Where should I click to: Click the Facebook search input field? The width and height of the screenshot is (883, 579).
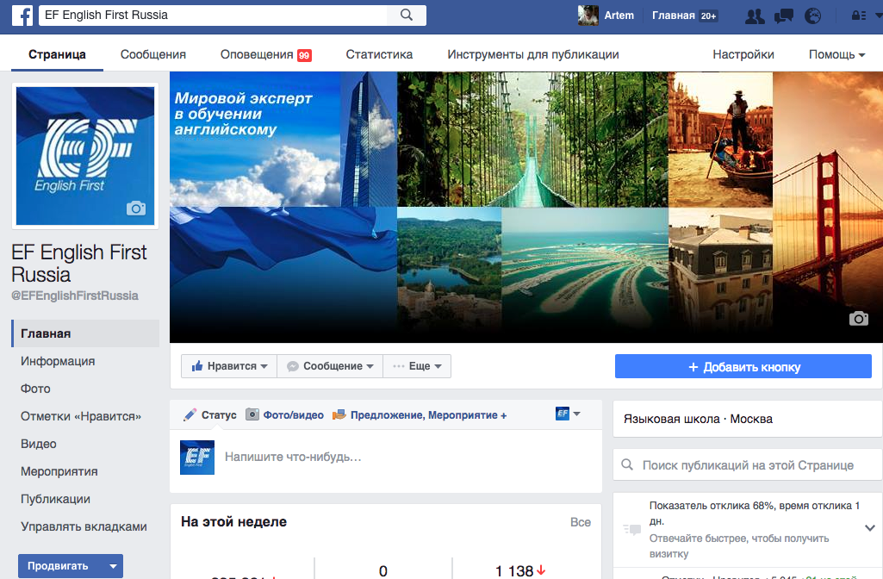pyautogui.click(x=213, y=16)
